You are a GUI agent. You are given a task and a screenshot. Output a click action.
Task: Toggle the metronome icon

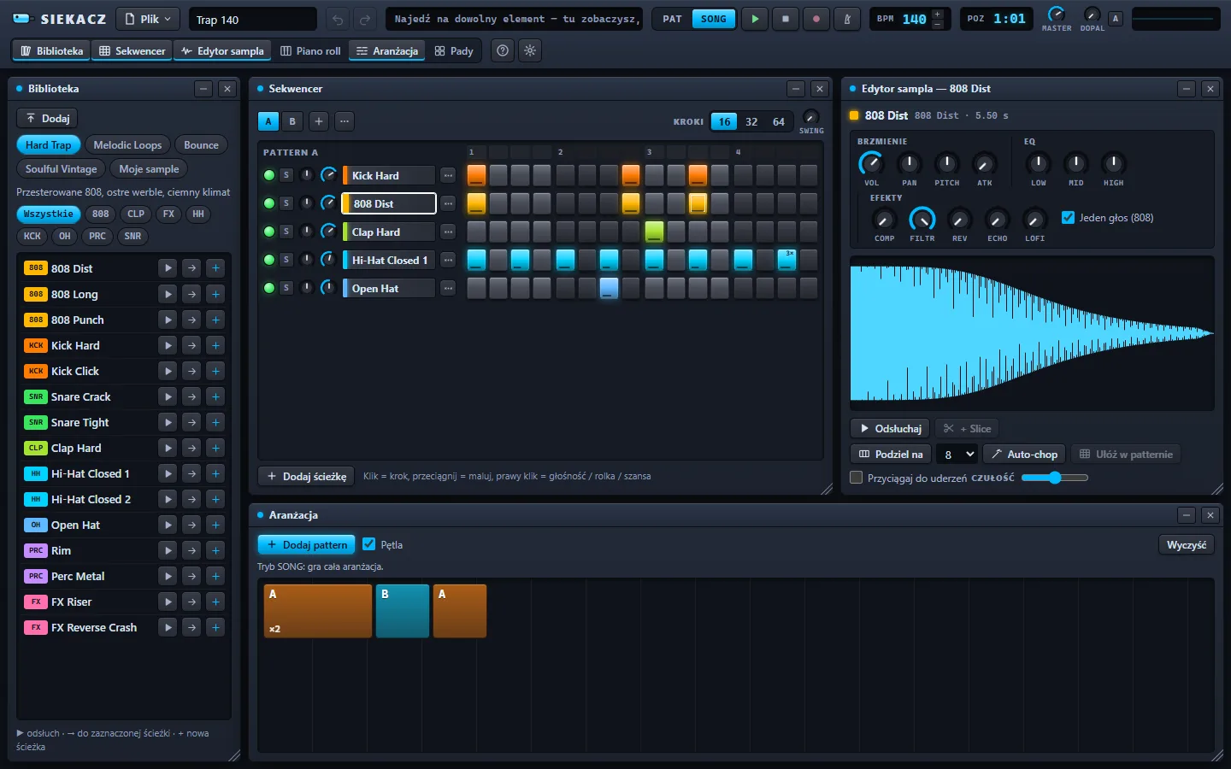847,19
